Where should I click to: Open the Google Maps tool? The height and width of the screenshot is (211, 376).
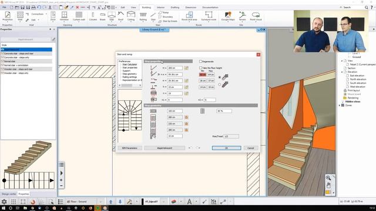228,16
